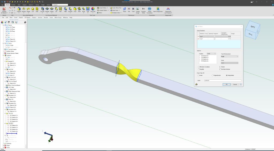
Task: Enable the Ruled checkbox
Action: (220, 67)
